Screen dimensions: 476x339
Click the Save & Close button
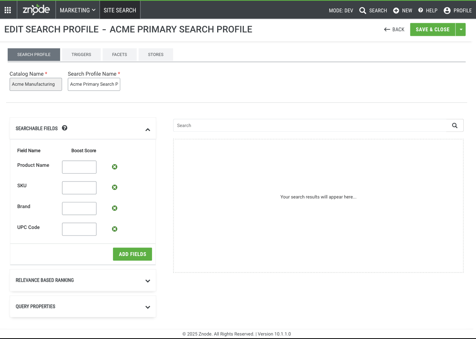click(432, 29)
